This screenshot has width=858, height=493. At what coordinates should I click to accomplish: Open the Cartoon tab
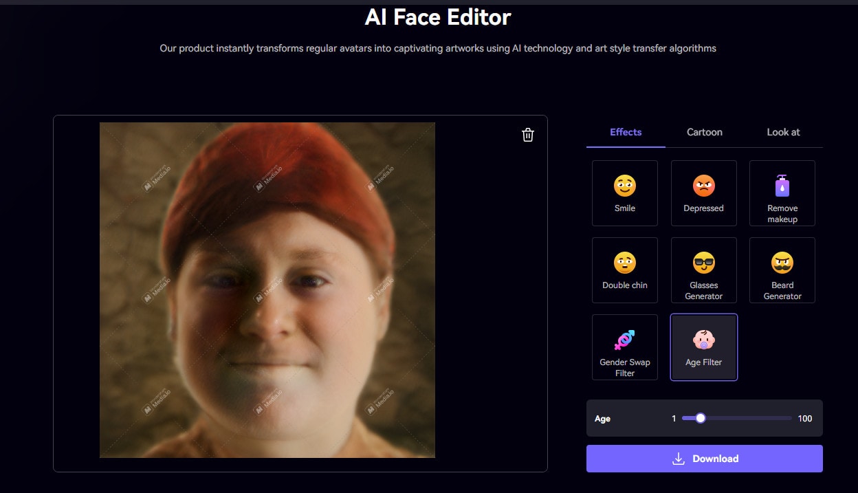[705, 132]
